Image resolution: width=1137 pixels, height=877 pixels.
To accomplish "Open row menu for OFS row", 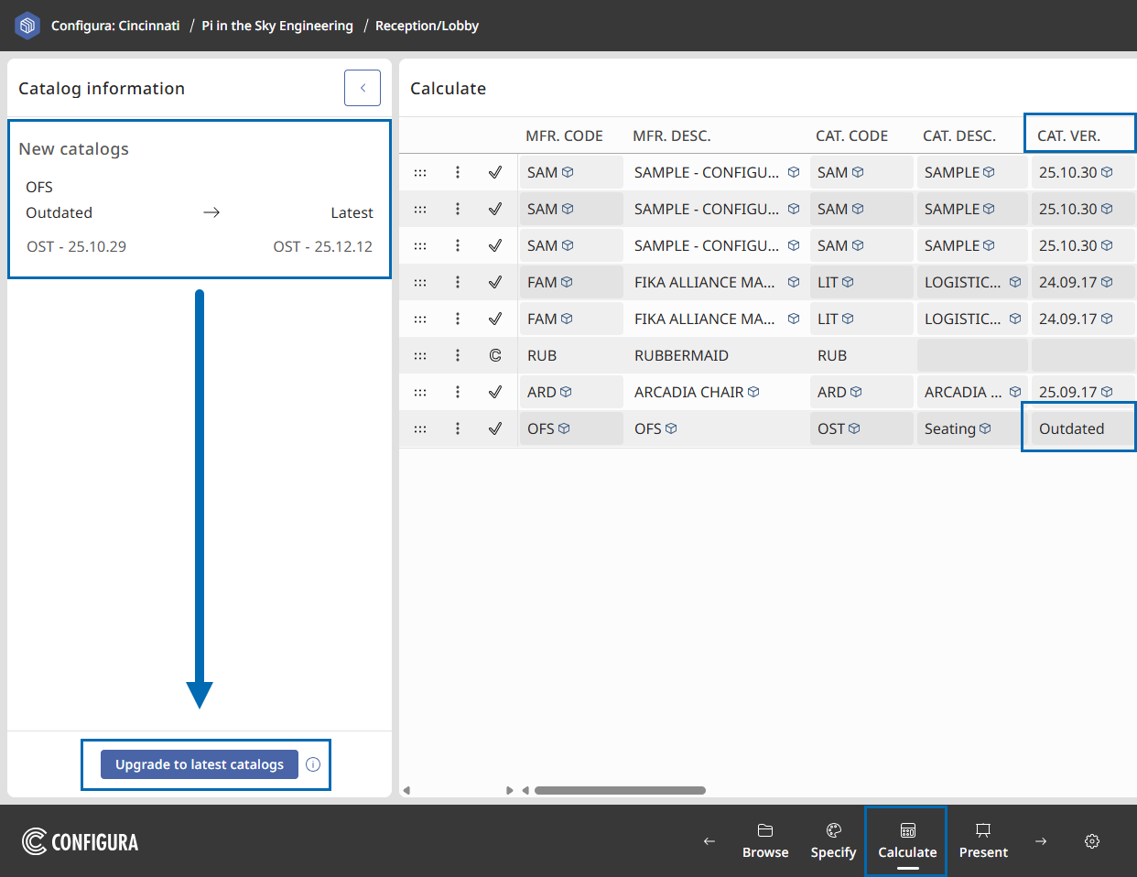I will pyautogui.click(x=458, y=428).
